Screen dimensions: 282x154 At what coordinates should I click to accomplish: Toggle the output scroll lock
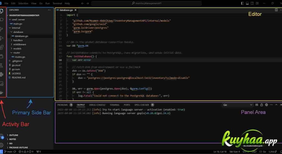pos(262,105)
